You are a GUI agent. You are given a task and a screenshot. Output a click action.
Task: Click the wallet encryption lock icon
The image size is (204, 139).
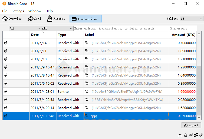186,135
